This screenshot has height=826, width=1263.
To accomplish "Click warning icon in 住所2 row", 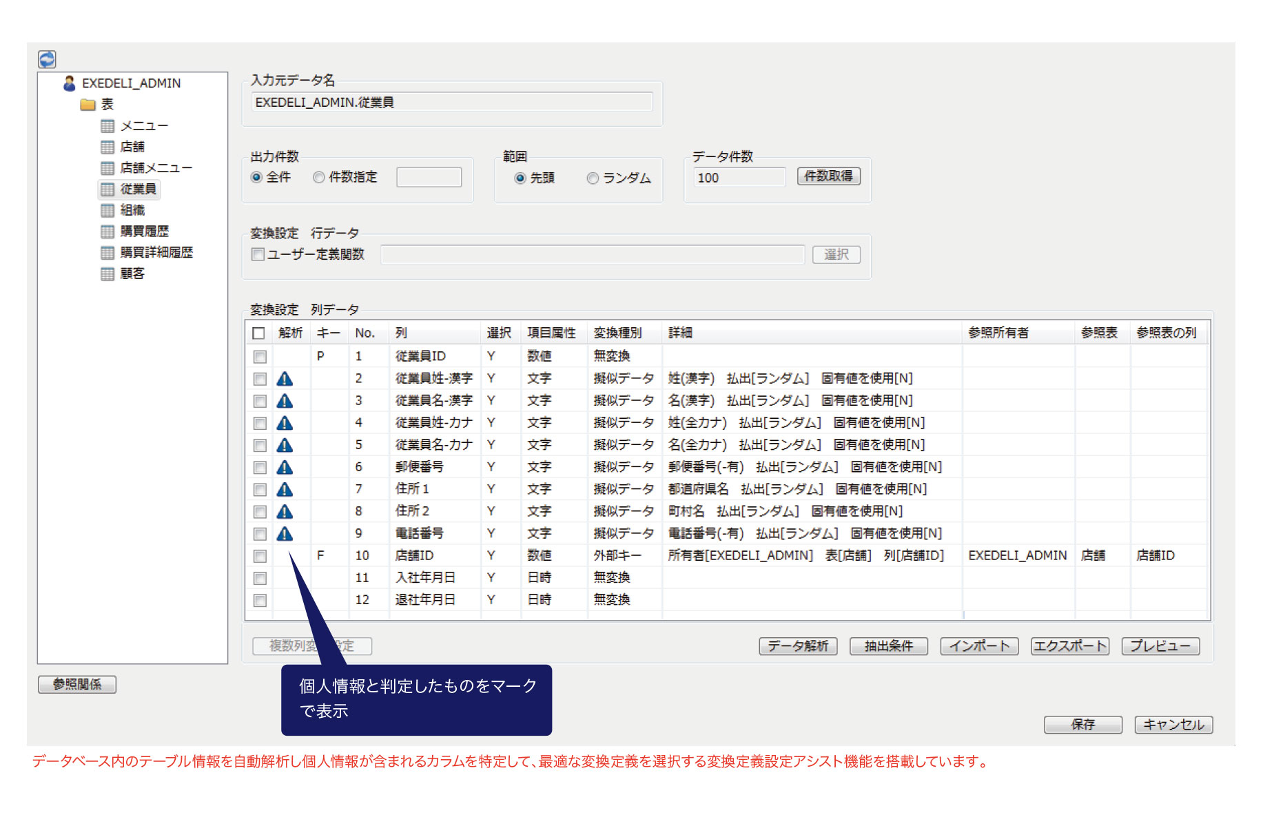I will pyautogui.click(x=285, y=511).
